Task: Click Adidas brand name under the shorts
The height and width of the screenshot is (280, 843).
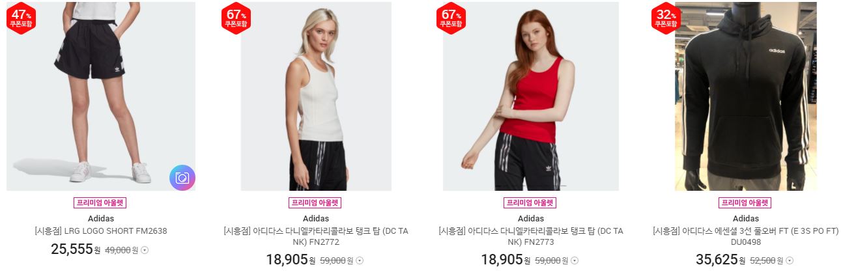Action: point(101,218)
